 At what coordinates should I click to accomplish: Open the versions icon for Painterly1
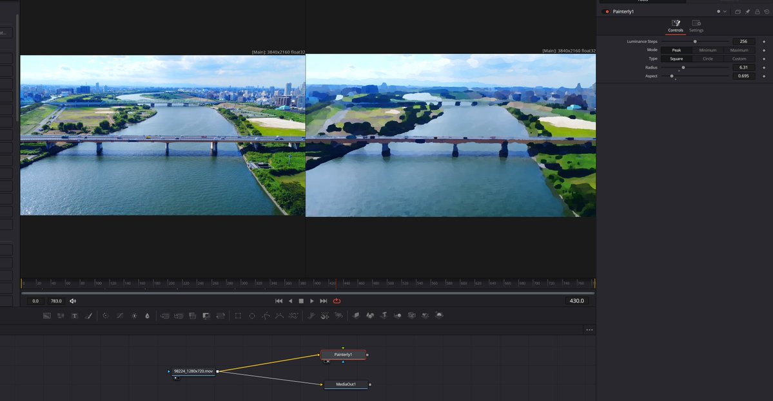[x=738, y=12]
